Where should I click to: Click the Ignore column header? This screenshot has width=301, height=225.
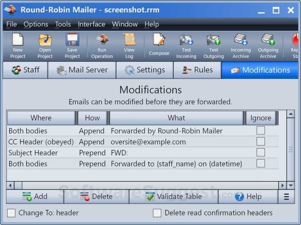[261, 118]
